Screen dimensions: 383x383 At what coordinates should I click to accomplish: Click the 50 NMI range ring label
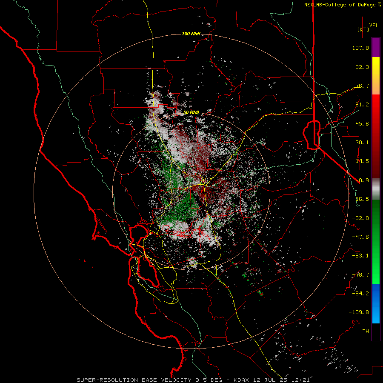pyautogui.click(x=191, y=112)
